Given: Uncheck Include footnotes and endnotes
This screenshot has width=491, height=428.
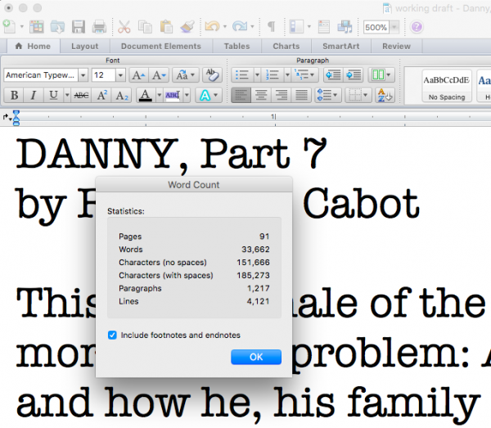Looking at the screenshot, I should click(x=112, y=336).
